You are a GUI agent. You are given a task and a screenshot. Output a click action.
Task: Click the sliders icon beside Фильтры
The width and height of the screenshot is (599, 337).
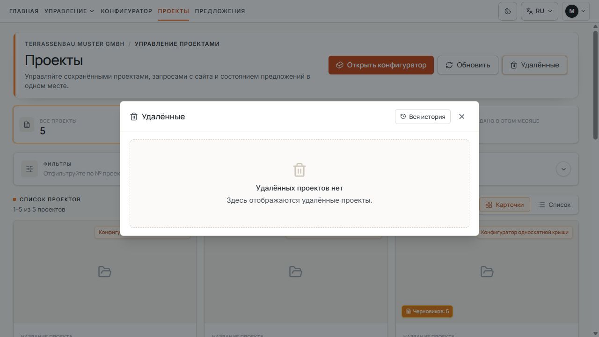[x=29, y=169]
